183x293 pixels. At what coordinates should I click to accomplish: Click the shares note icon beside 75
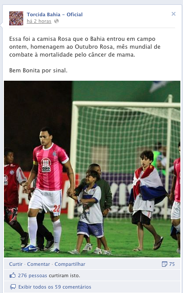click(165, 264)
